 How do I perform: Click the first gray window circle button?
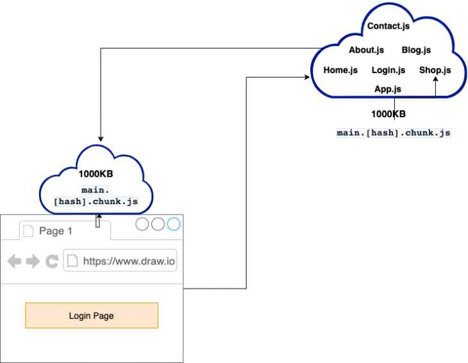(x=142, y=224)
